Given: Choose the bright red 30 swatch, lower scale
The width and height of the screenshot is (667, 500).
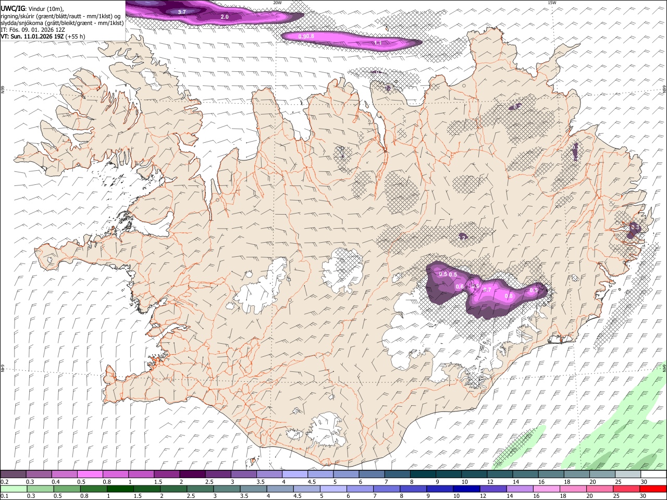Looking at the screenshot, I should pyautogui.click(x=653, y=489).
